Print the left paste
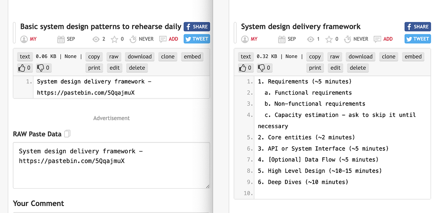 pyautogui.click(x=94, y=68)
